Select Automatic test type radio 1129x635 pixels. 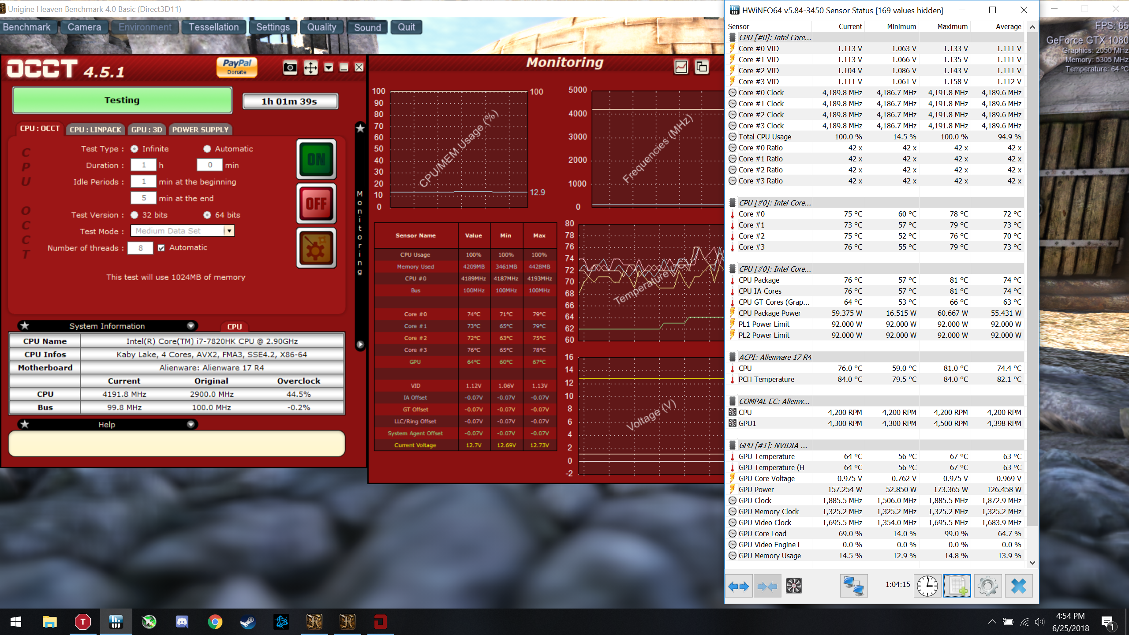click(207, 149)
